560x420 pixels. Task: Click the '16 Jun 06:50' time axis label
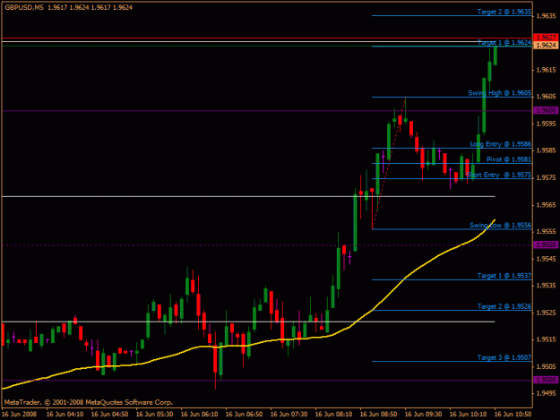245,415
